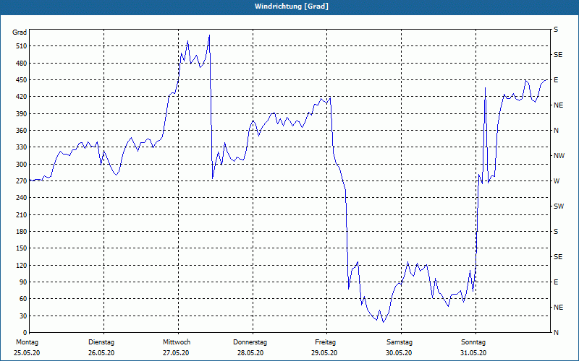Click 'SE' compass label between 120 and 150 gridlines
Image resolution: width=579 pixels, height=361 pixels.
click(558, 257)
